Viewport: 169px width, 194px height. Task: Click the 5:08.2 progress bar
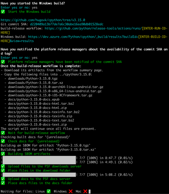[39, 175]
